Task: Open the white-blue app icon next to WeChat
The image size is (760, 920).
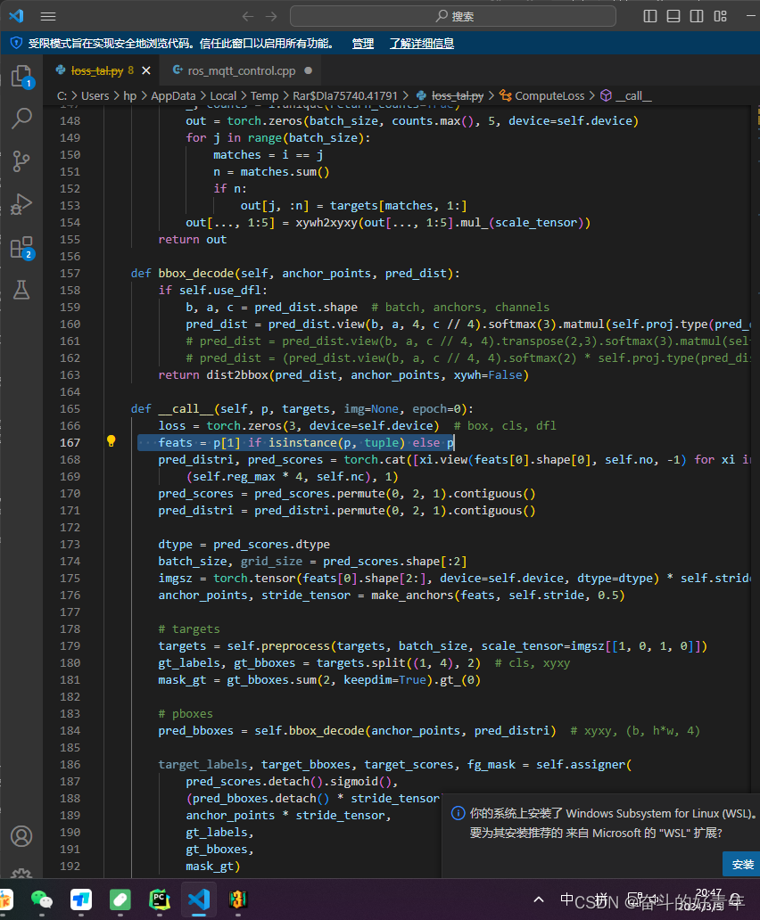Action: pyautogui.click(x=81, y=899)
